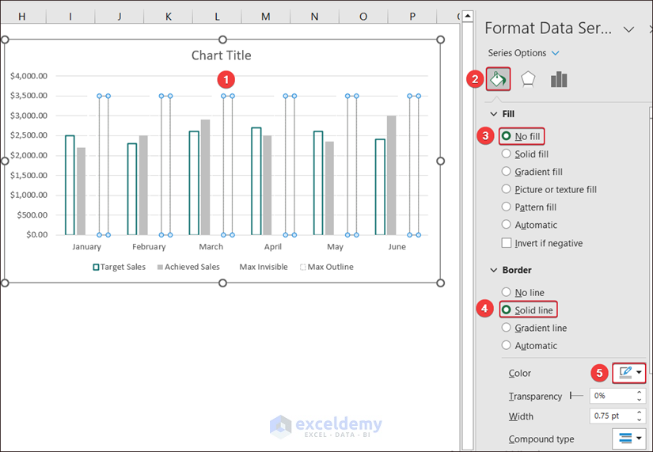Open the Effects pentagon tab icon

pos(528,79)
